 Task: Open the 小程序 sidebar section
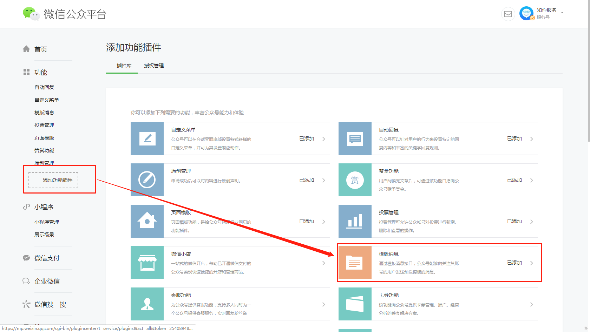(44, 207)
